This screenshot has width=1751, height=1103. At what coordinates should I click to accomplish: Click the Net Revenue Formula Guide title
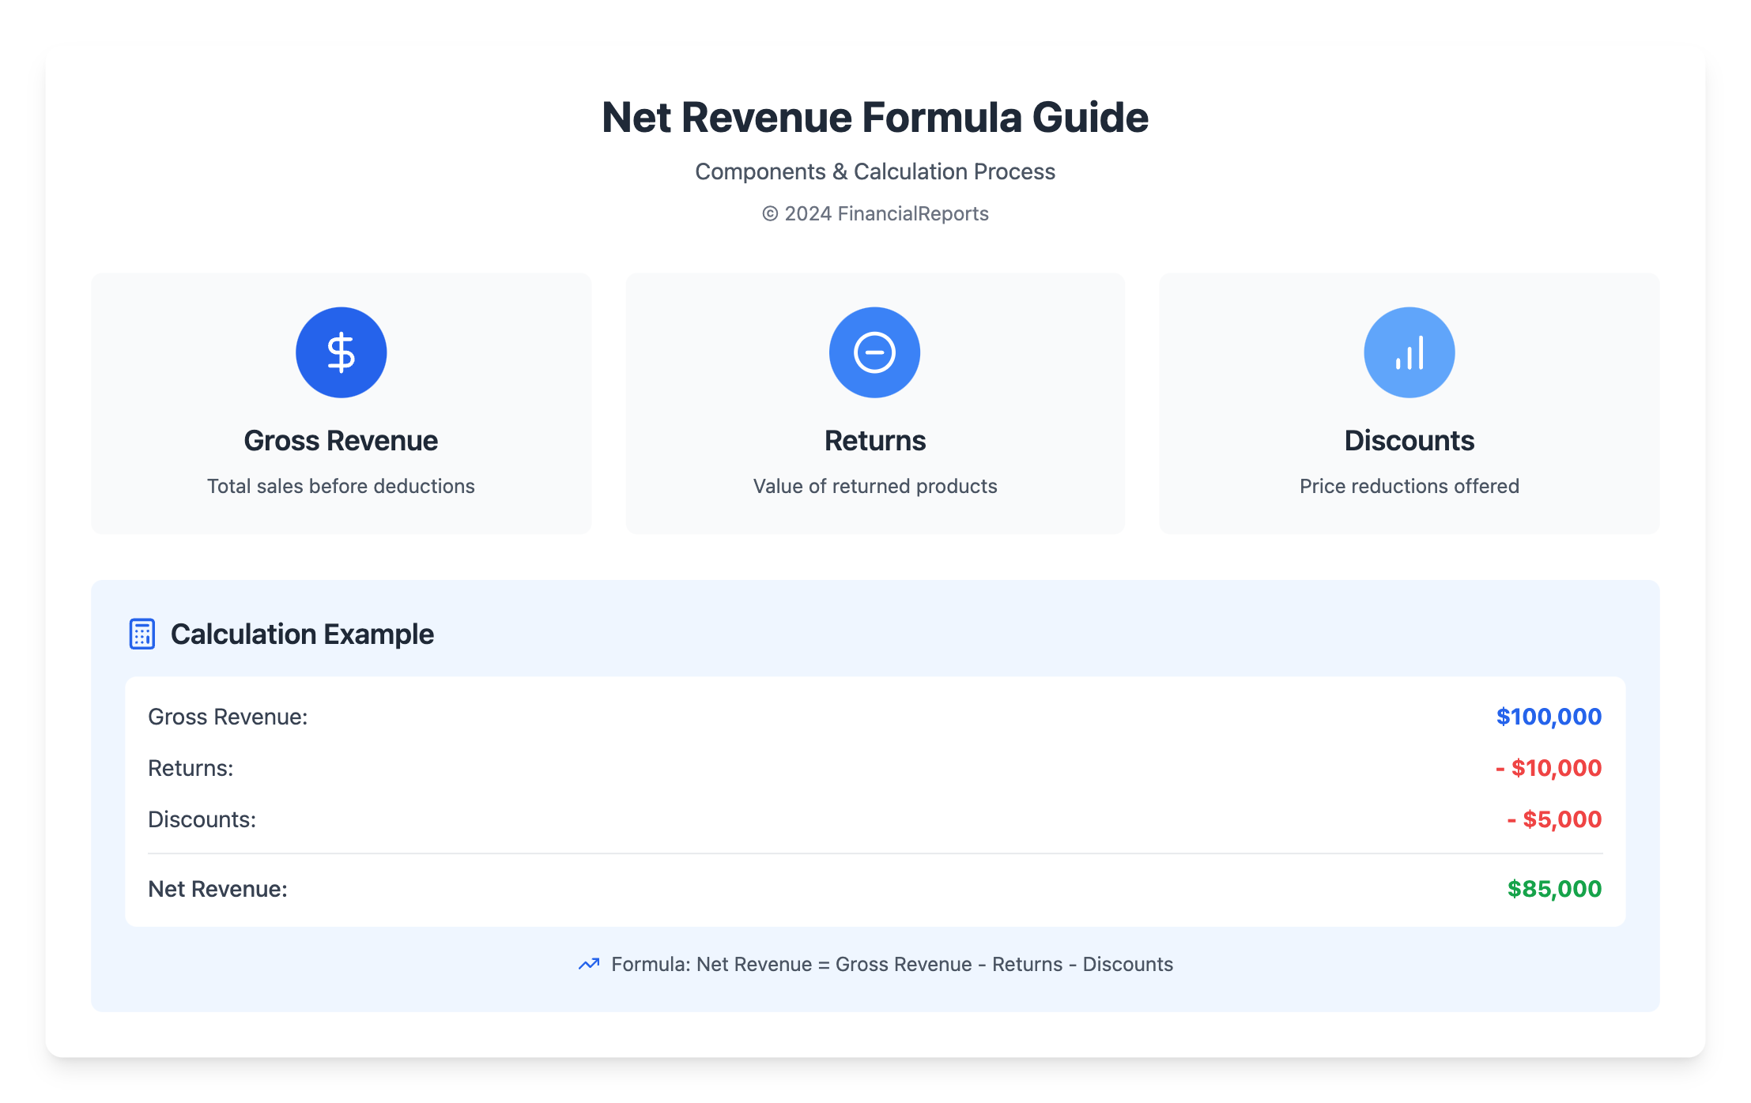[874, 118]
